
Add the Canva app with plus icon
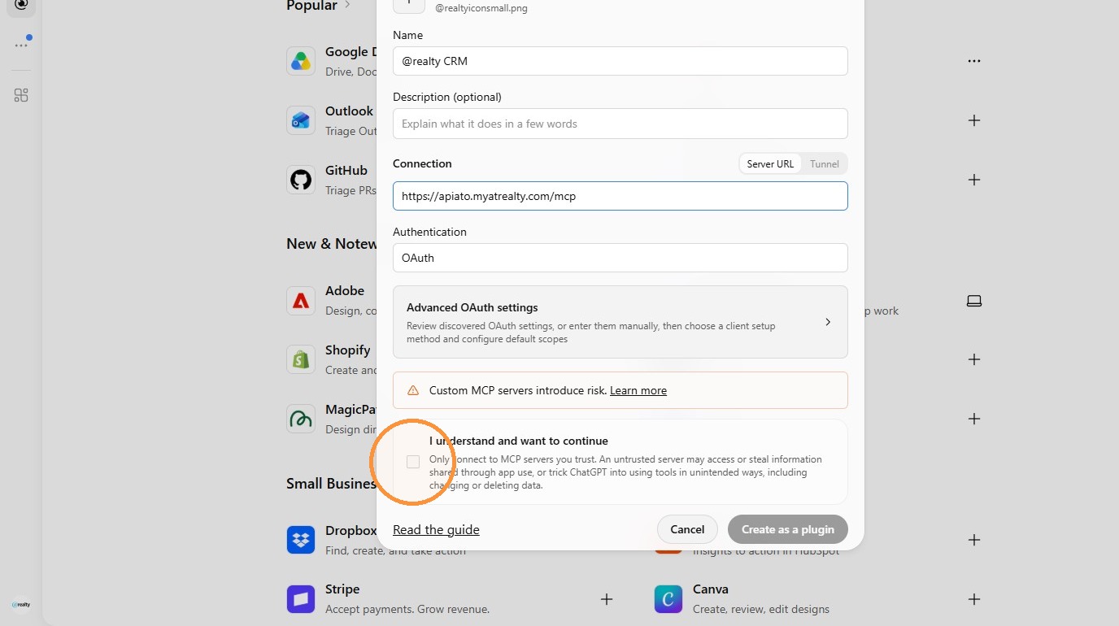click(974, 599)
